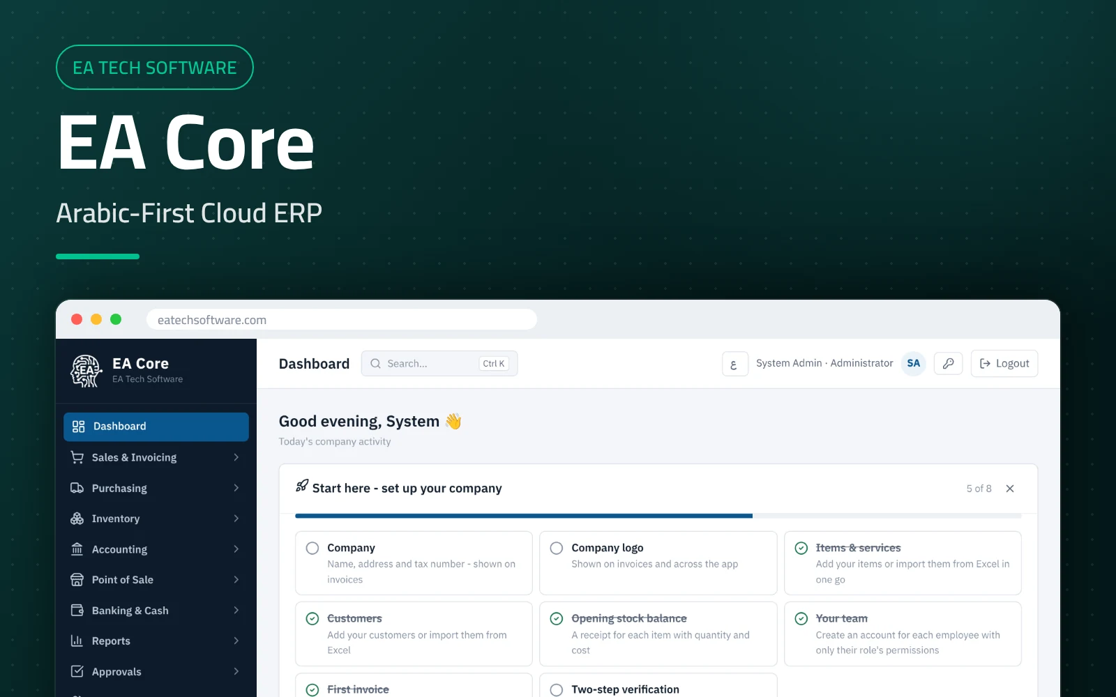Open the Dashboard menu item
The height and width of the screenshot is (697, 1116).
tap(156, 427)
